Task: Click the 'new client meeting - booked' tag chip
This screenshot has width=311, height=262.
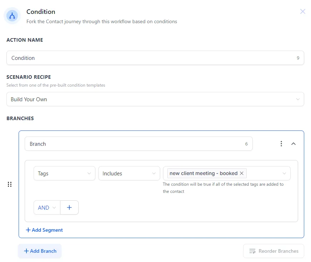Action: (203, 173)
